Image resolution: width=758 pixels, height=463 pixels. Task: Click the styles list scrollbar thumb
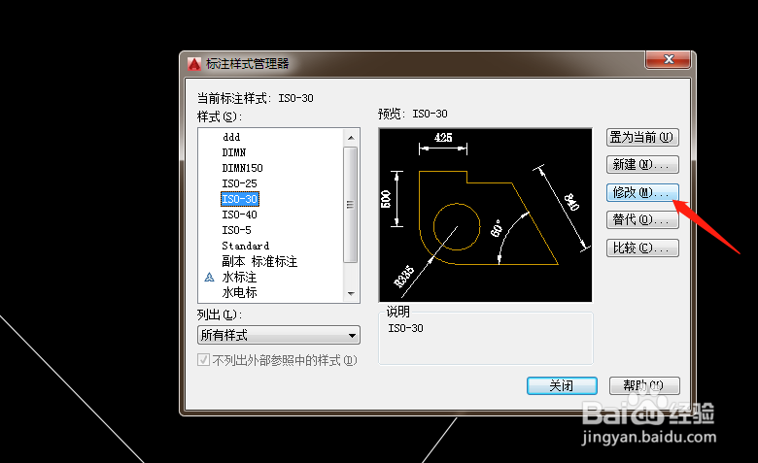pyautogui.click(x=351, y=205)
